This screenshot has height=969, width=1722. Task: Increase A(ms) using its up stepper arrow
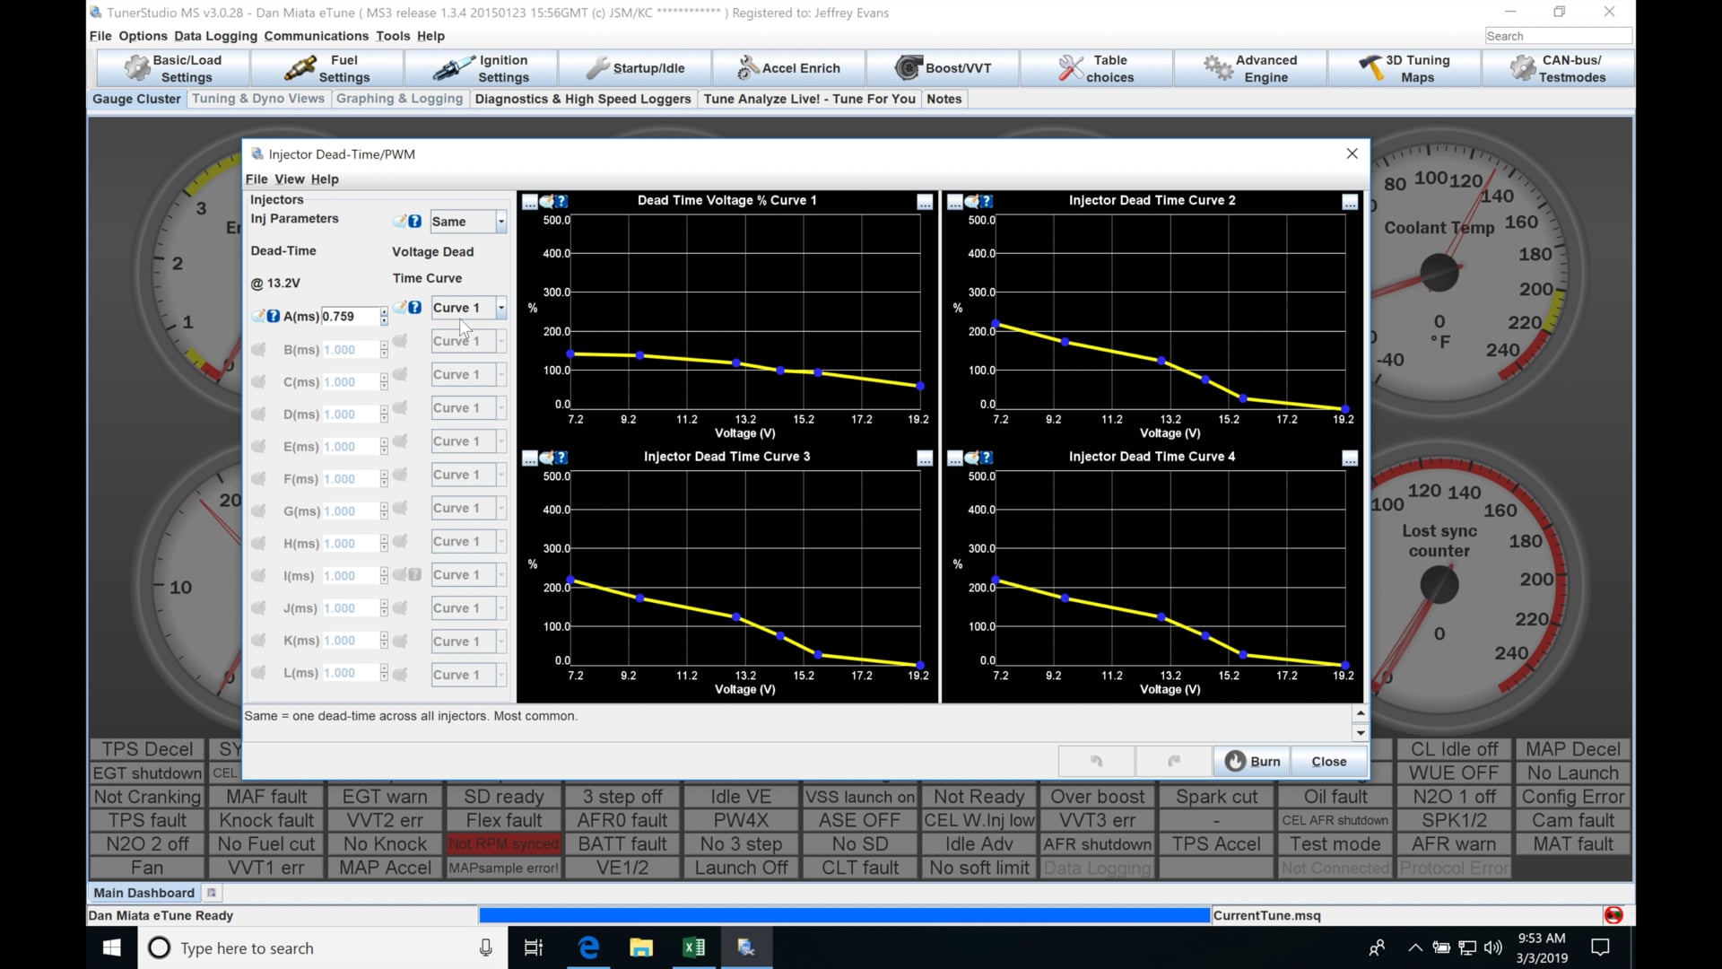(384, 312)
